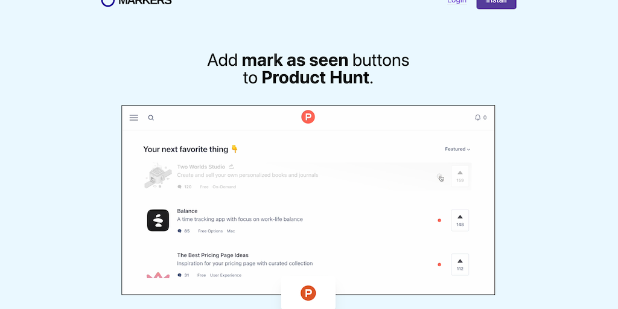
Task: Toggle the red seen marker for Balance
Action: tap(439, 220)
